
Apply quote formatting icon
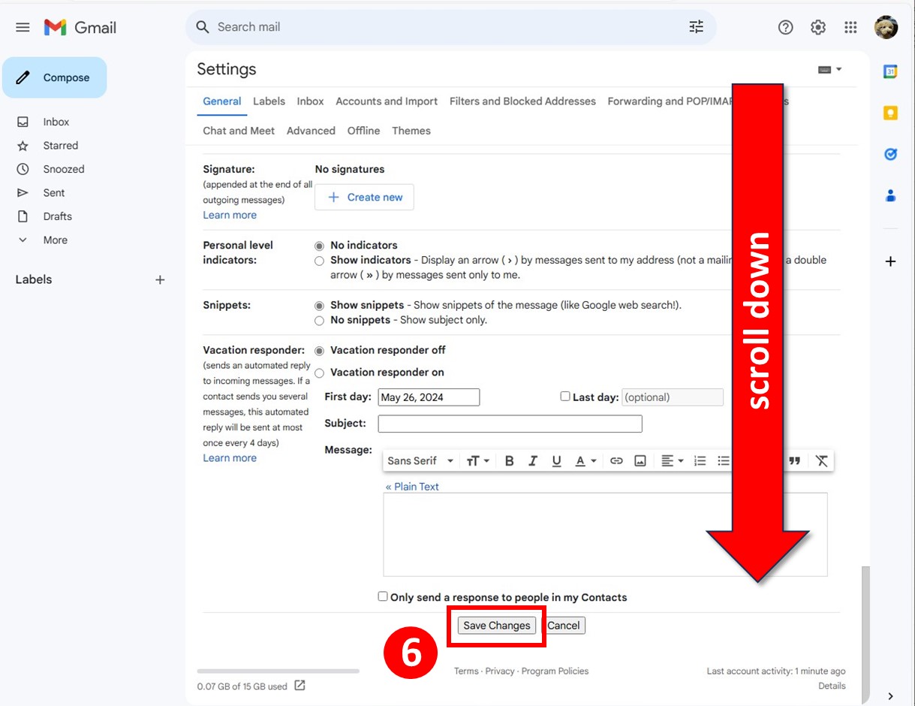[x=794, y=461]
